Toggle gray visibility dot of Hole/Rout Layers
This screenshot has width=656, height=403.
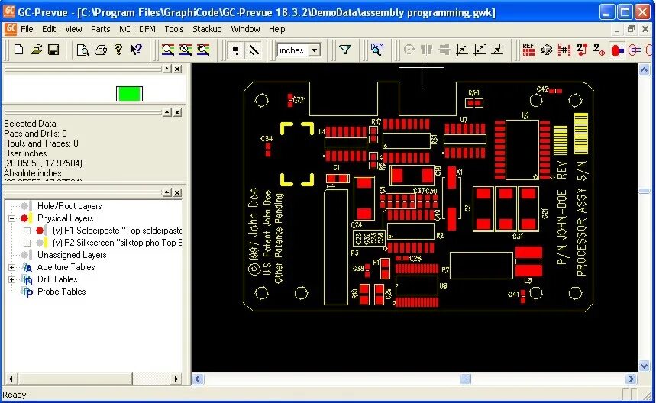[x=24, y=206]
